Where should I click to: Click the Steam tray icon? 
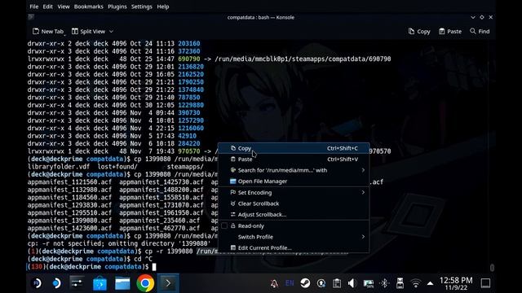point(305,283)
